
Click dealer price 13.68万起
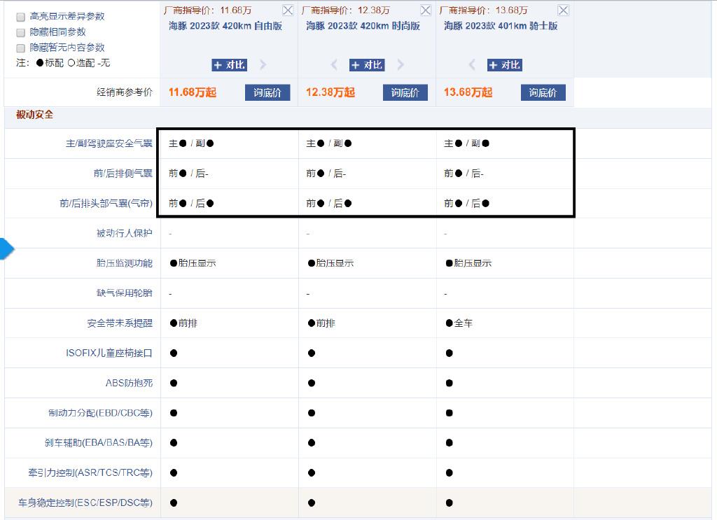(x=468, y=92)
